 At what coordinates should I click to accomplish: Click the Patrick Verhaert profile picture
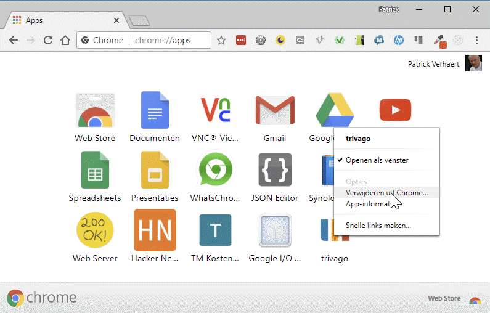(x=473, y=64)
